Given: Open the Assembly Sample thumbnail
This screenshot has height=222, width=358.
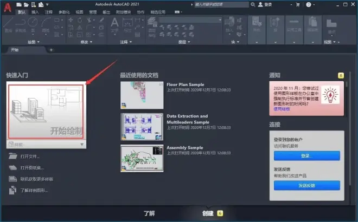Looking at the screenshot, I should pyautogui.click(x=142, y=159).
